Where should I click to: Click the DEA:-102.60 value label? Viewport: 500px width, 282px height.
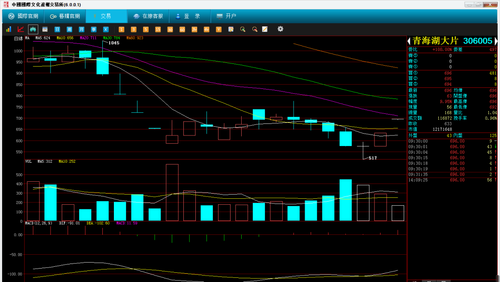click(x=98, y=223)
